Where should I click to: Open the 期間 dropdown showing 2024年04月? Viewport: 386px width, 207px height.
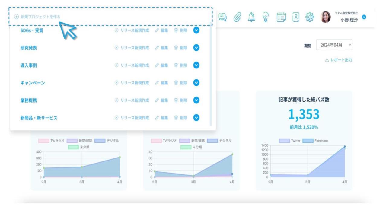pyautogui.click(x=334, y=45)
